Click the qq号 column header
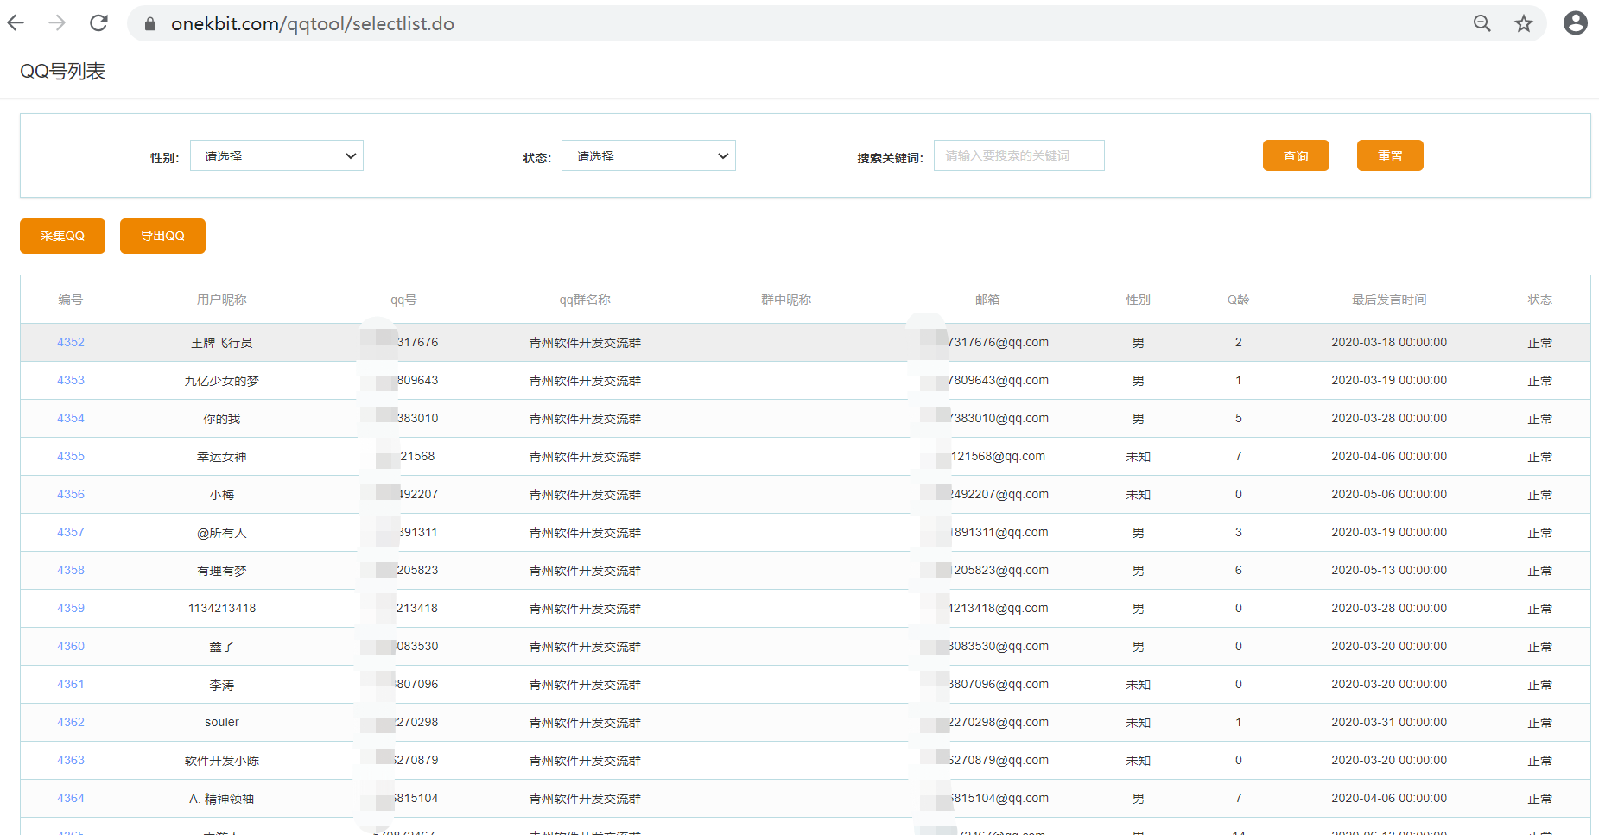Image resolution: width=1599 pixels, height=835 pixels. point(402,300)
